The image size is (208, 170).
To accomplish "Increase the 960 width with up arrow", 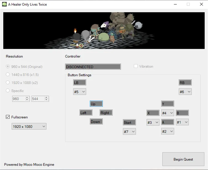I will click(27, 97).
